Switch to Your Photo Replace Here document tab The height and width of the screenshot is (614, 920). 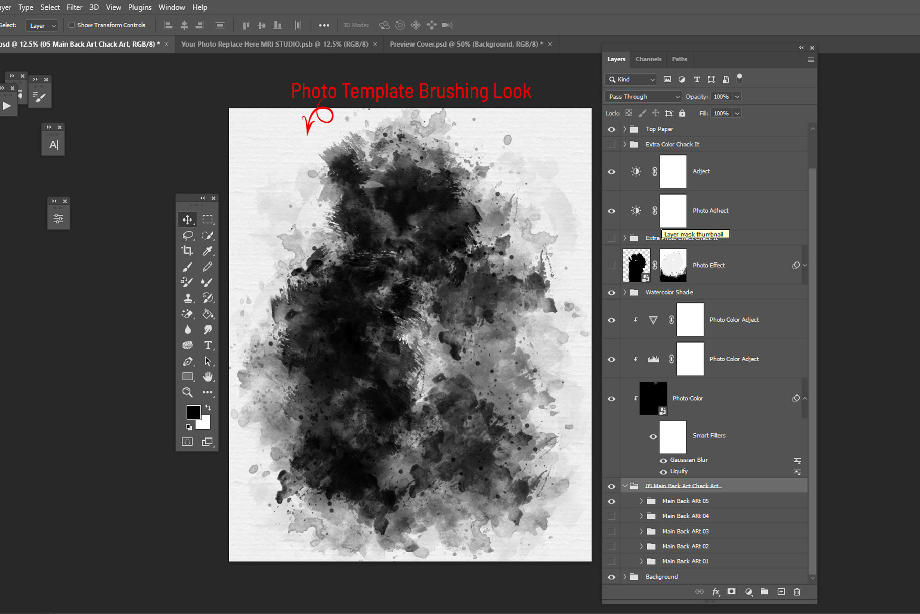point(274,45)
